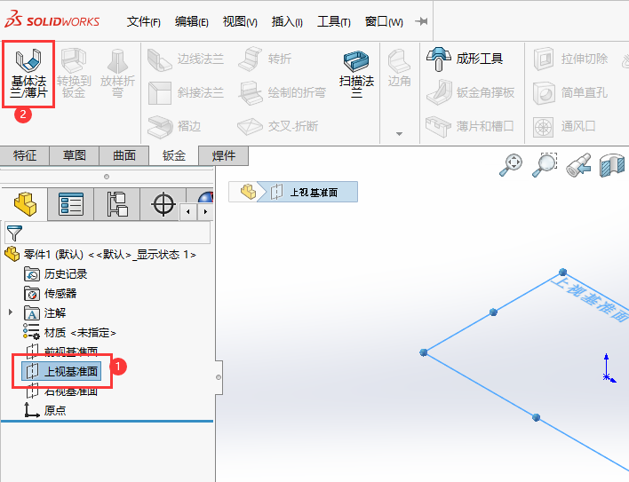
Task: Select the Hem (褶边) tool
Action: (x=174, y=127)
